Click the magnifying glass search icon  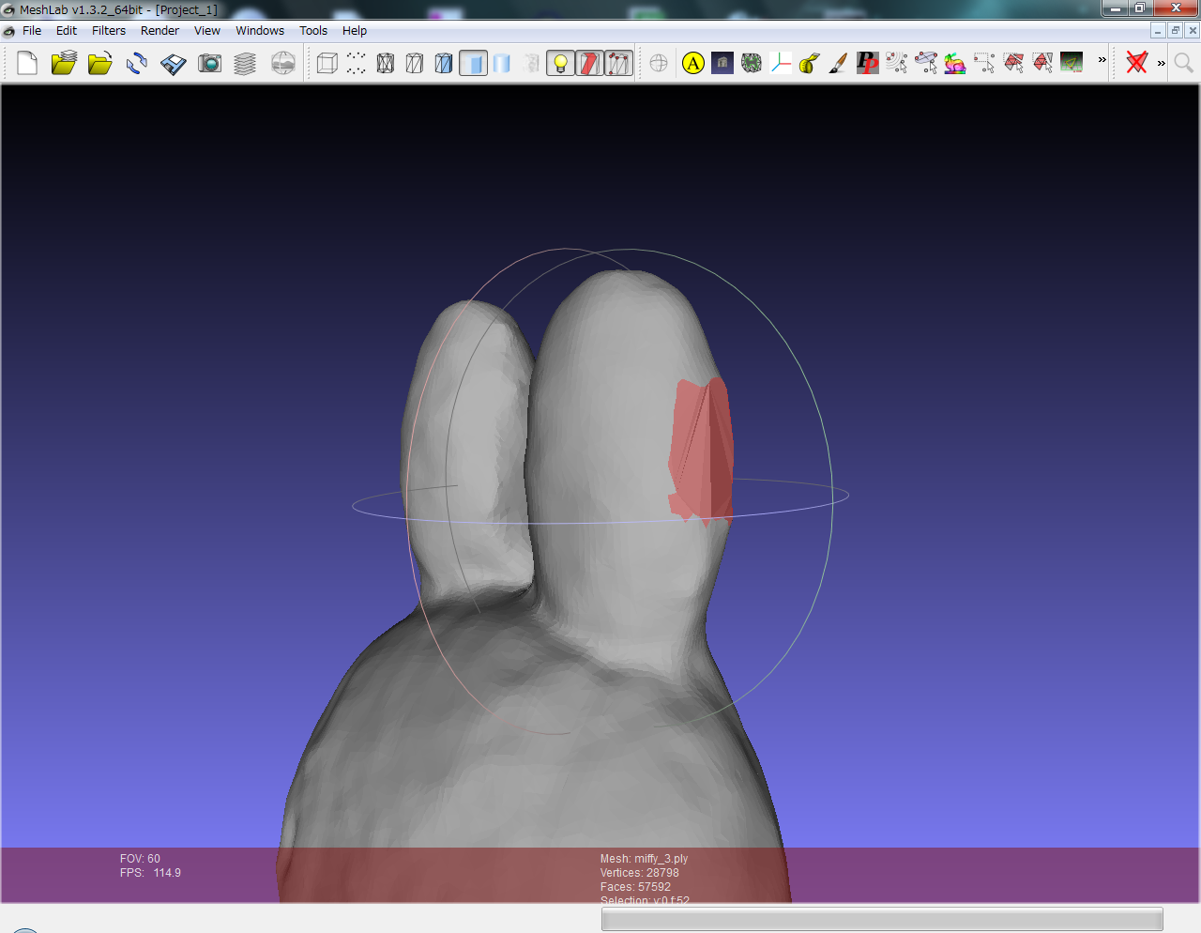click(1184, 63)
